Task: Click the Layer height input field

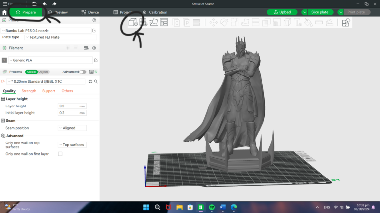Action: [x=68, y=106]
